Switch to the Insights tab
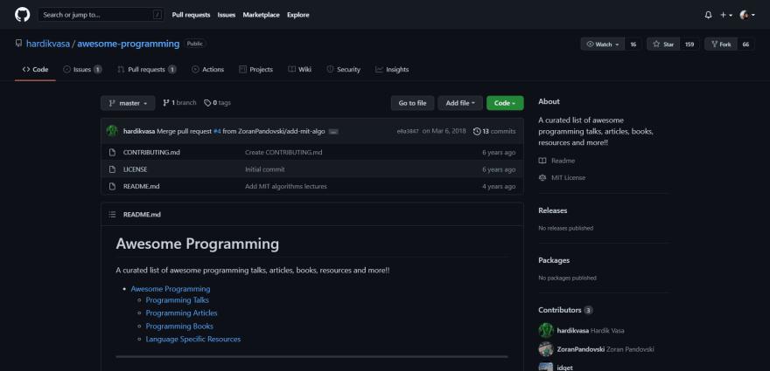 [392, 70]
